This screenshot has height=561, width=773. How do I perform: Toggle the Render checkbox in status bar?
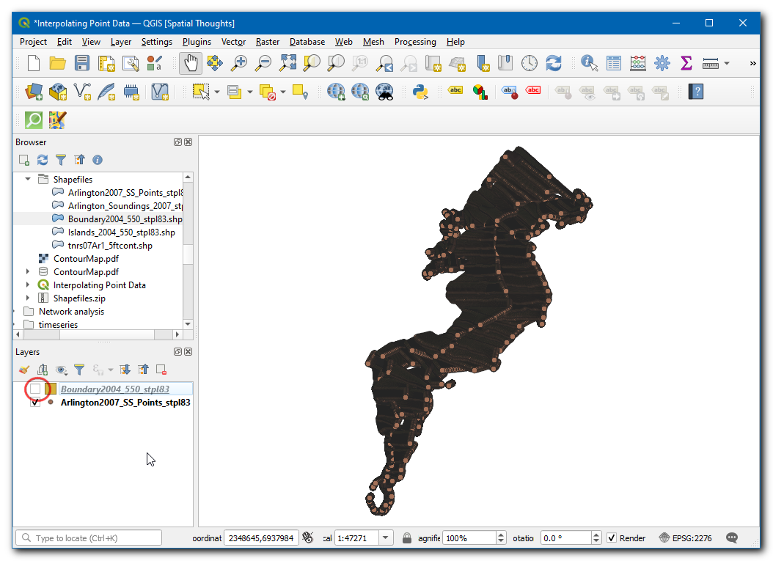(612, 538)
